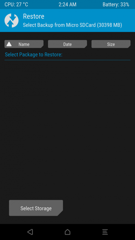Viewport: 135px width, 240px height.
Task: Click the folded corner of the Size button
Action: coord(129,47)
